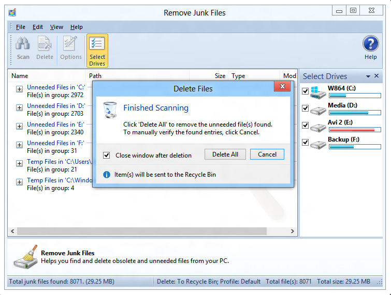The width and height of the screenshot is (391, 295).
Task: Expand the Temp Files in 'C:\Windo' group
Action: pos(20,182)
